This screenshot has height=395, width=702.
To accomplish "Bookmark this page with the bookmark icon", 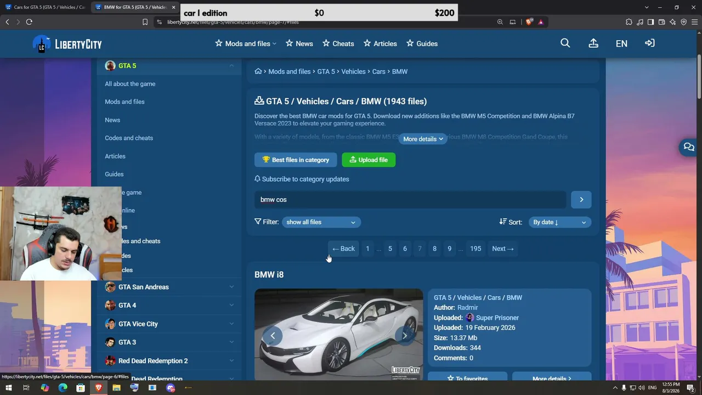I will (x=145, y=22).
